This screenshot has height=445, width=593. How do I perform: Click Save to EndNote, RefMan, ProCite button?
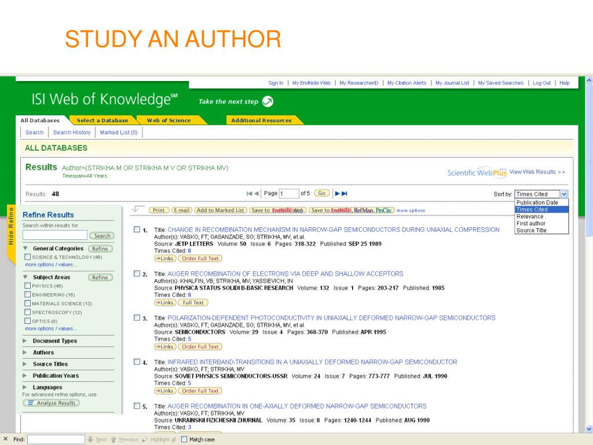click(352, 210)
